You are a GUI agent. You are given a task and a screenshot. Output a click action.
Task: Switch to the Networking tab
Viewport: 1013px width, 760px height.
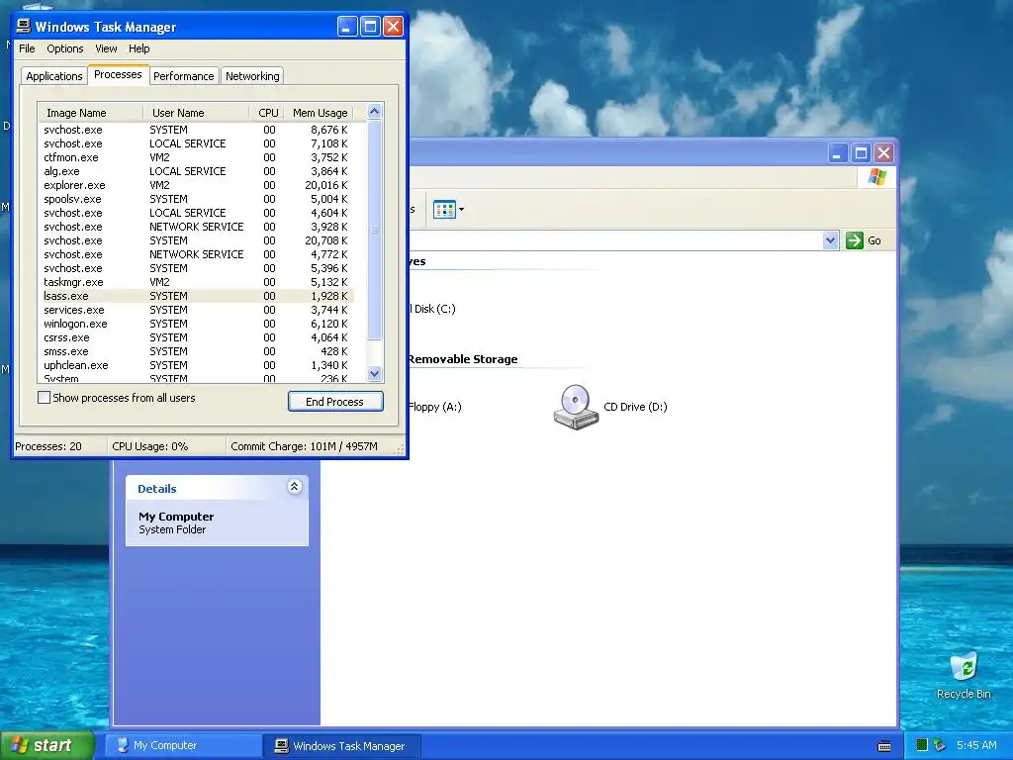[252, 76]
